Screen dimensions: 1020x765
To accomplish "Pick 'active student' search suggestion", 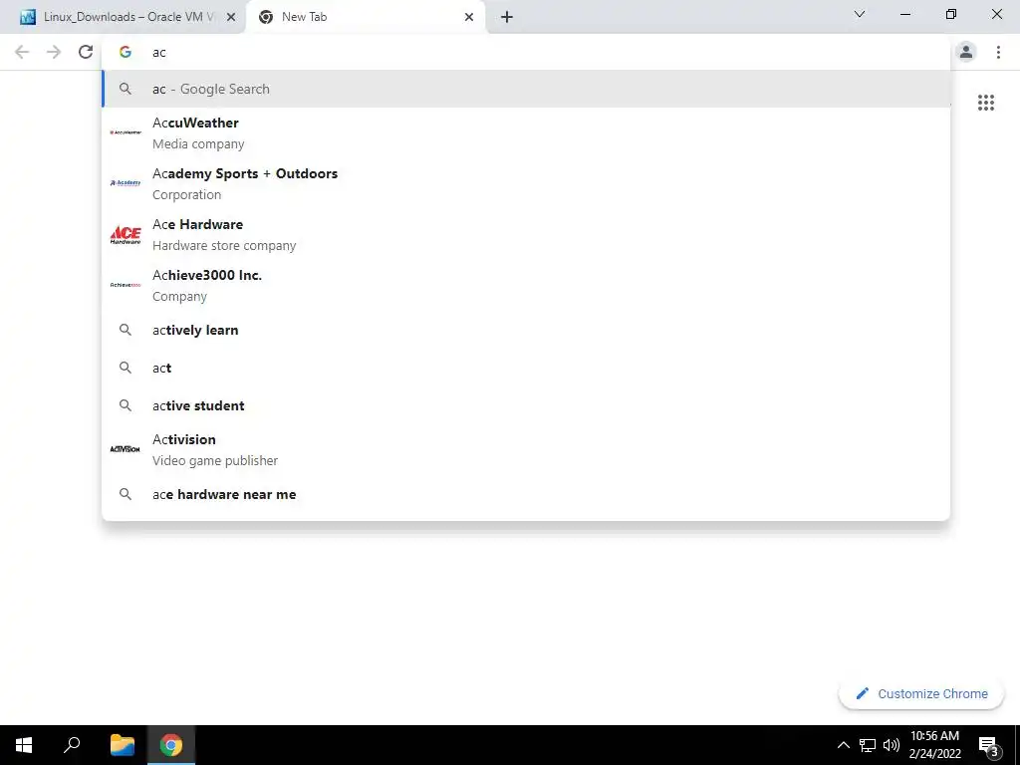I will pyautogui.click(x=526, y=405).
